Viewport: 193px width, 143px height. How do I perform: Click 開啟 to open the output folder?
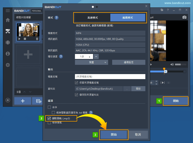tap(138, 89)
